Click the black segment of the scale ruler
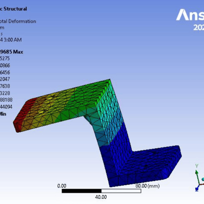The height and width of the screenshot is (204, 204). point(81,191)
